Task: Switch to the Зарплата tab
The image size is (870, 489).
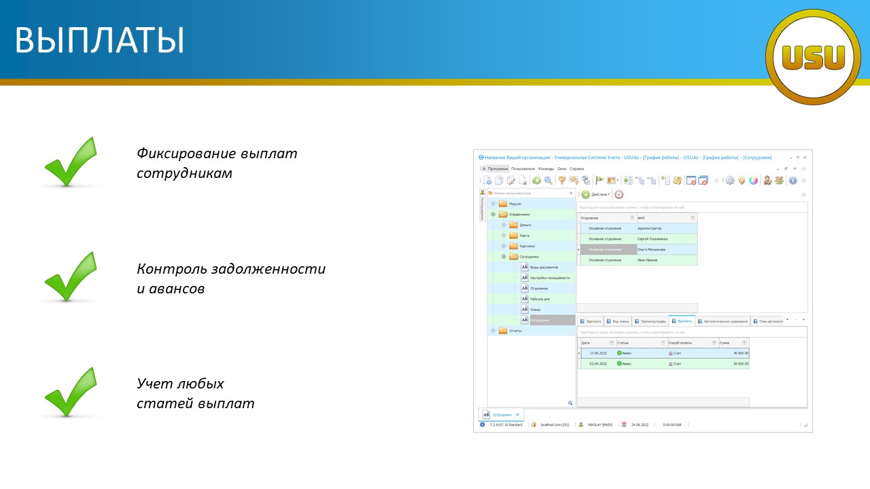Action: click(591, 321)
